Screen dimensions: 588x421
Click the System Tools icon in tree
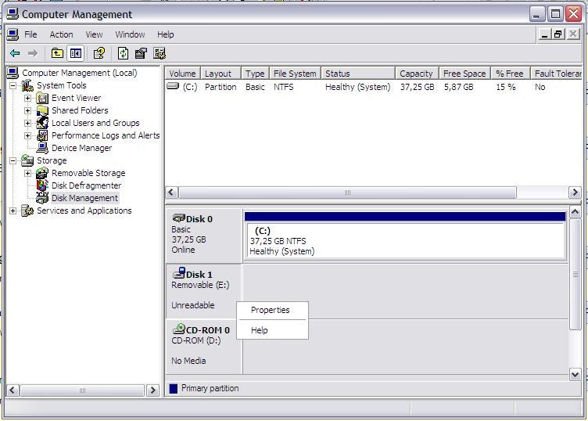point(27,85)
